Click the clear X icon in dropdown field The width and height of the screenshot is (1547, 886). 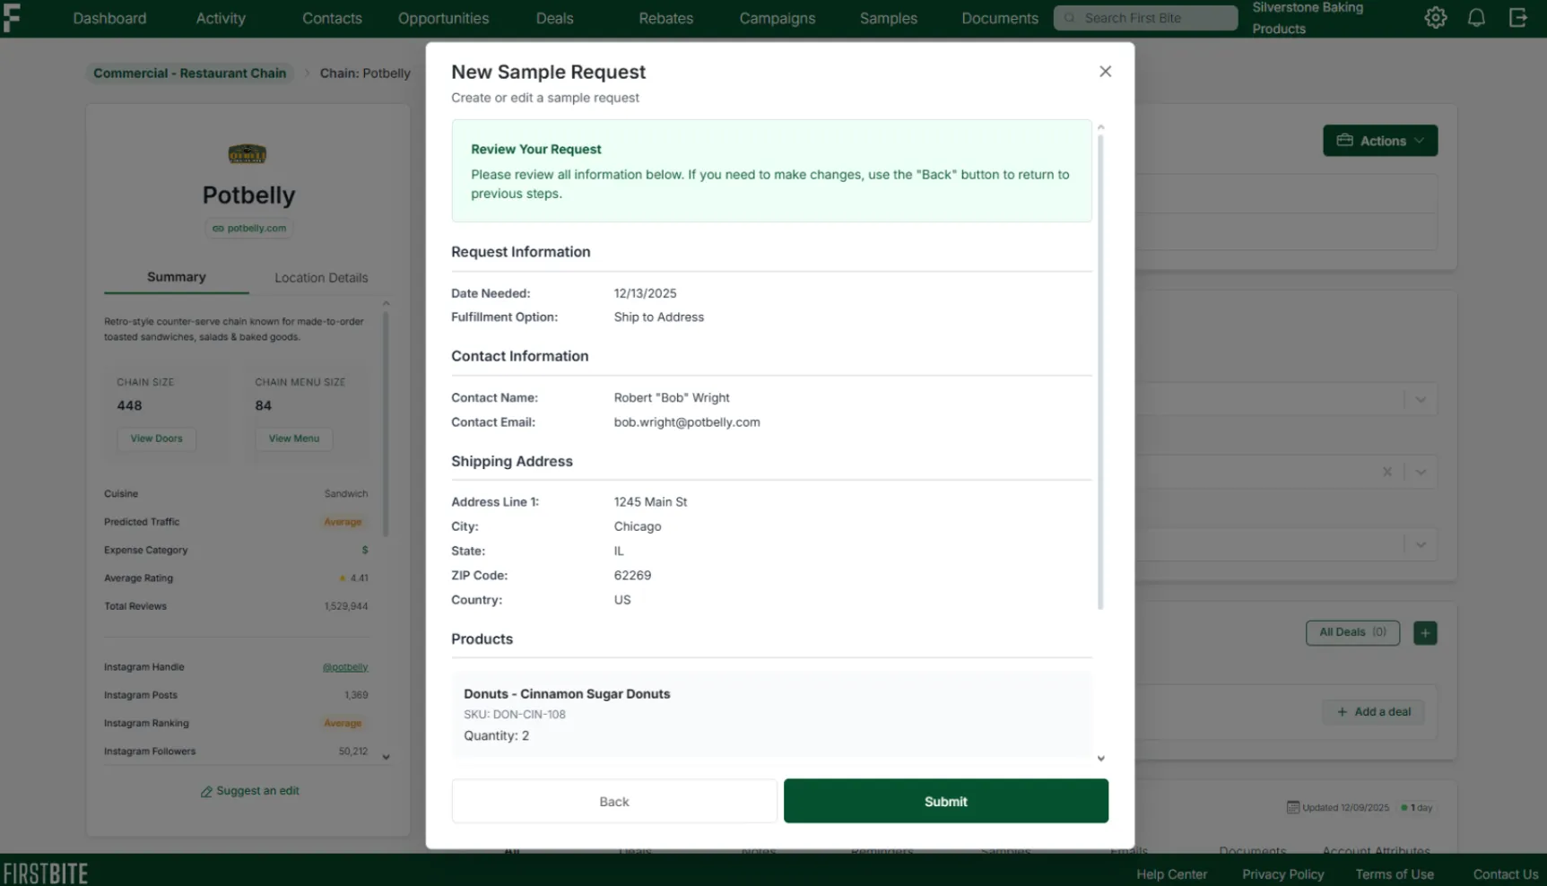tap(1386, 472)
